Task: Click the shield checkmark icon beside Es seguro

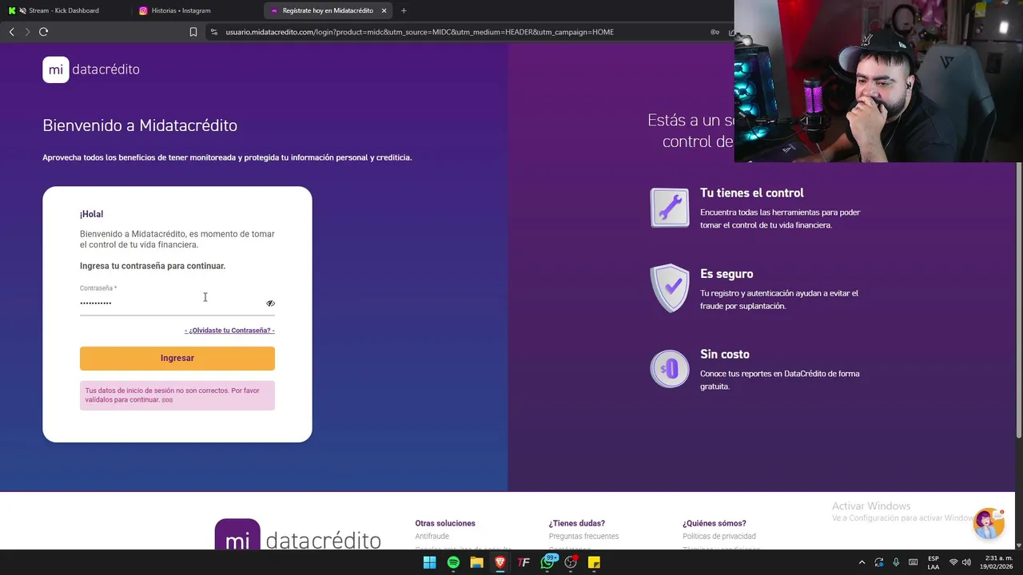Action: (670, 288)
